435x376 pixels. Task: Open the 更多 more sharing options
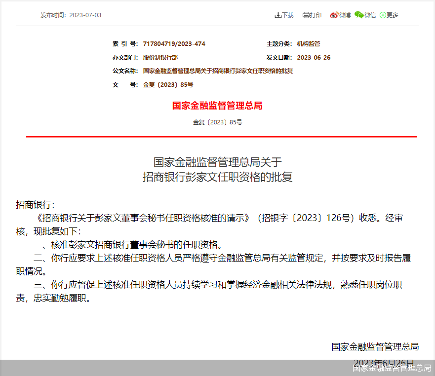point(392,15)
